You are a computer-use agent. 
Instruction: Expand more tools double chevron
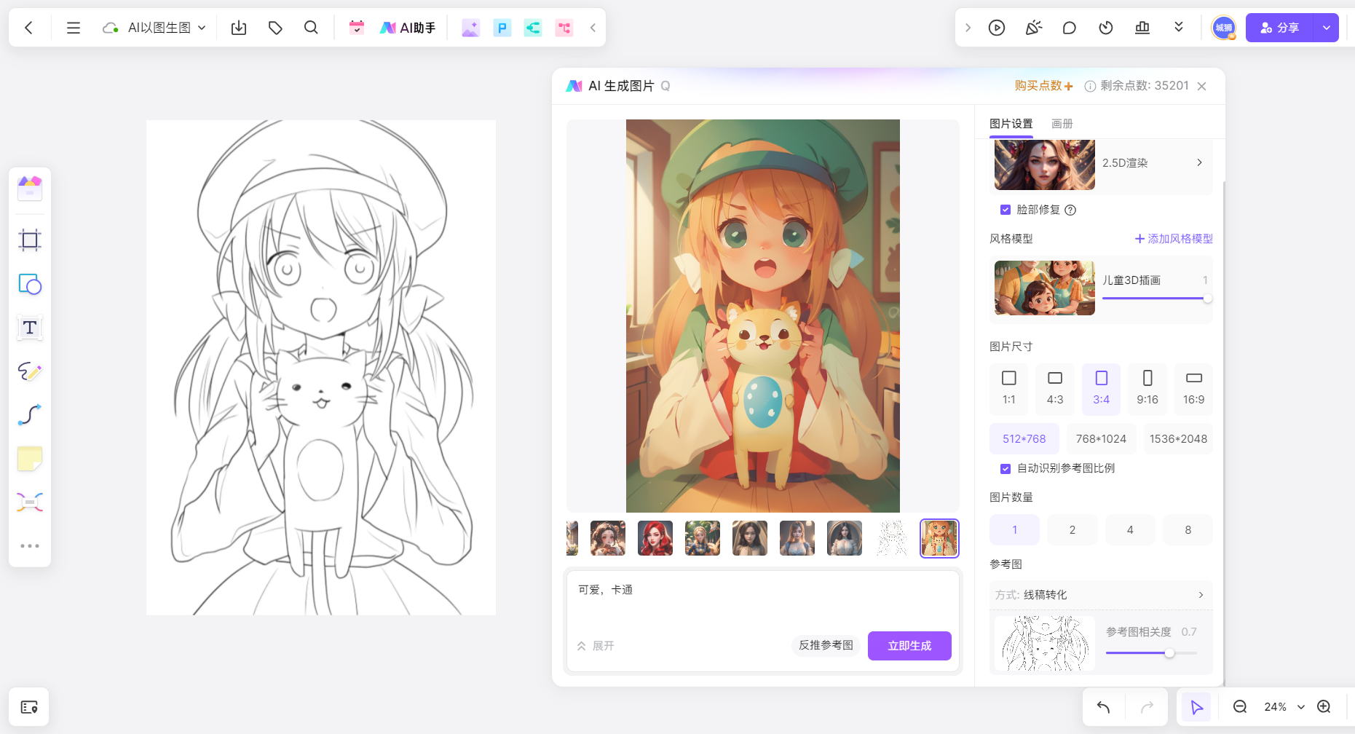[1179, 28]
